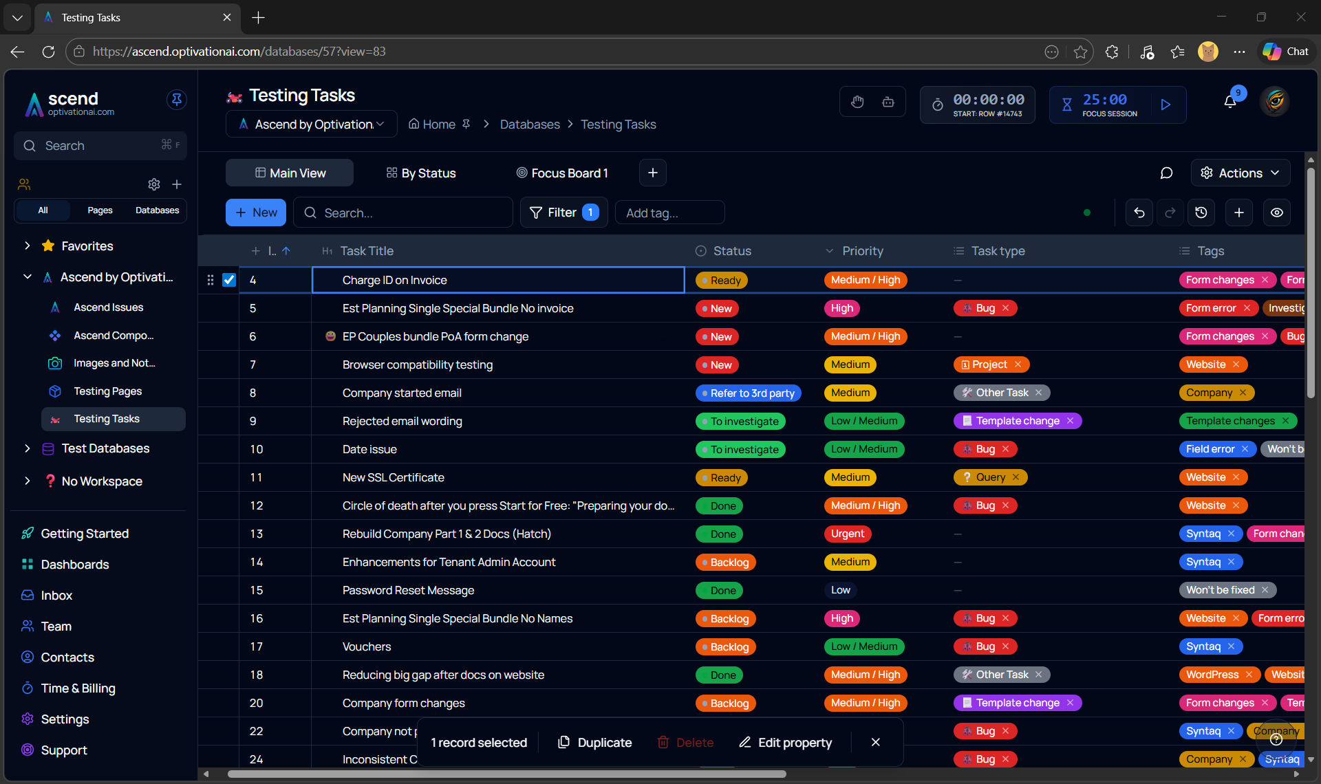Open the Actions dropdown
The width and height of the screenshot is (1321, 784).
pyautogui.click(x=1240, y=173)
